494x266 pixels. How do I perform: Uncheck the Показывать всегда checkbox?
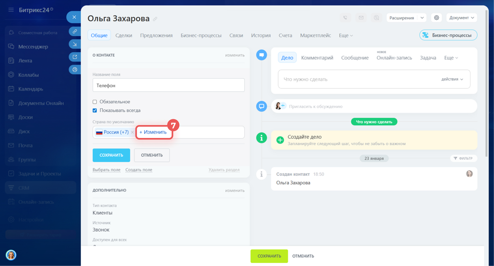click(x=95, y=111)
